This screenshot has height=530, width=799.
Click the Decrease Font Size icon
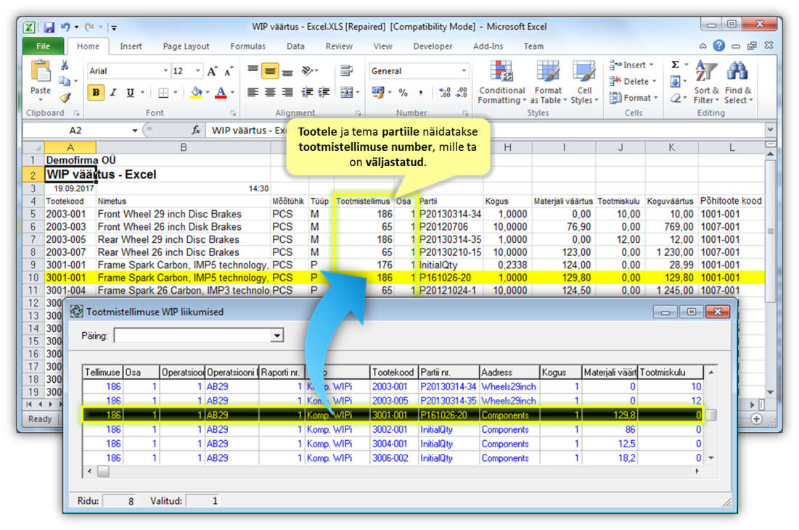(229, 71)
